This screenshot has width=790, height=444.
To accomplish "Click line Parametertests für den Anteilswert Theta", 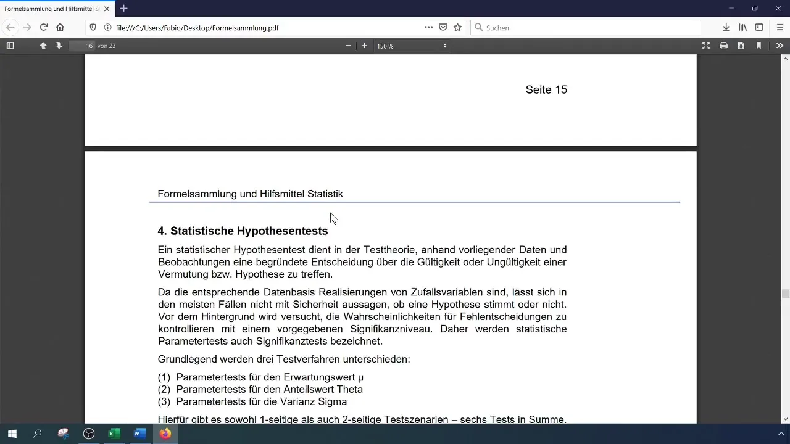I will [269, 390].
